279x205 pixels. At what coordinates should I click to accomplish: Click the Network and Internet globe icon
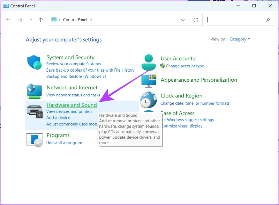(x=34, y=91)
